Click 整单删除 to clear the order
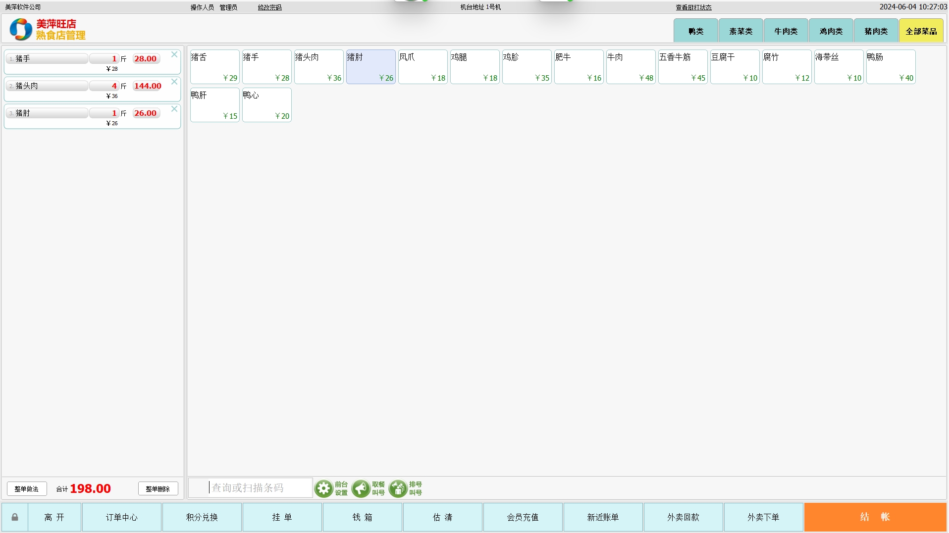 tap(158, 489)
